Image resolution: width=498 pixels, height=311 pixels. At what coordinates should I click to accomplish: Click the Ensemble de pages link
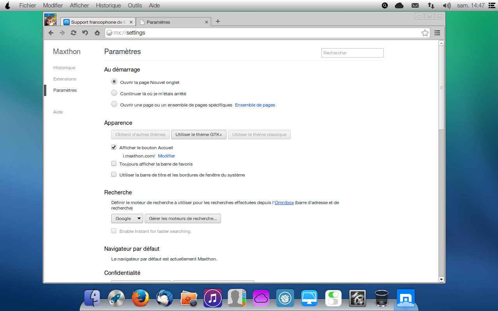point(255,105)
